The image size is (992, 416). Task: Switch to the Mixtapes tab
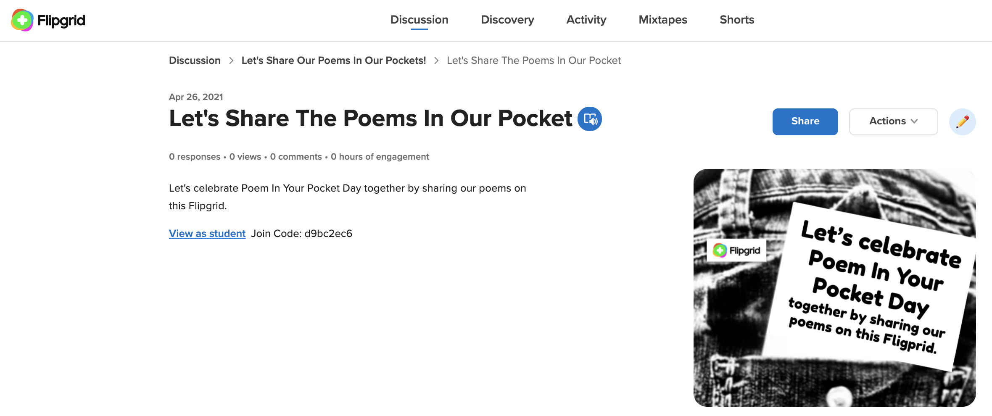[x=662, y=20]
